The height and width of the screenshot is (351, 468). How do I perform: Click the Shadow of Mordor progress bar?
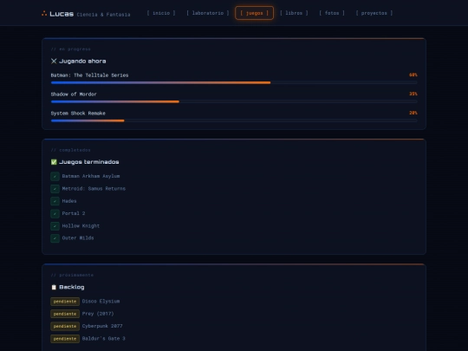pos(234,101)
